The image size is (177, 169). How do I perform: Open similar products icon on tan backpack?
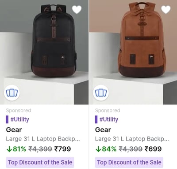coord(101,93)
